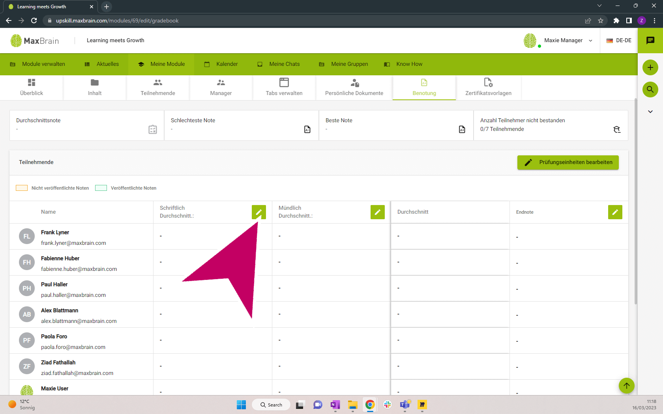This screenshot has height=414, width=663.
Task: Click email frank.lyner@maxbrain.com
Action: pyautogui.click(x=73, y=243)
